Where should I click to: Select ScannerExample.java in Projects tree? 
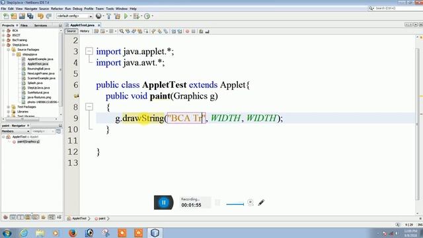pyautogui.click(x=41, y=78)
